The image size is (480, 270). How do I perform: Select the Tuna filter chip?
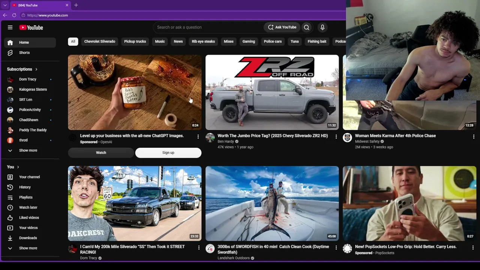pyautogui.click(x=295, y=41)
